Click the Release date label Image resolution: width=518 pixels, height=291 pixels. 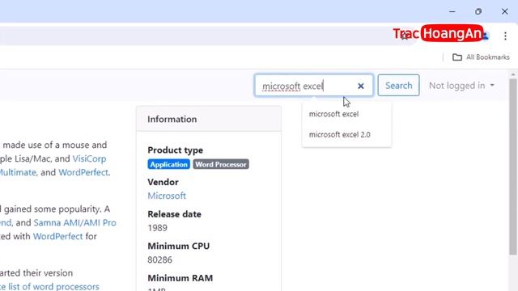pyautogui.click(x=175, y=214)
